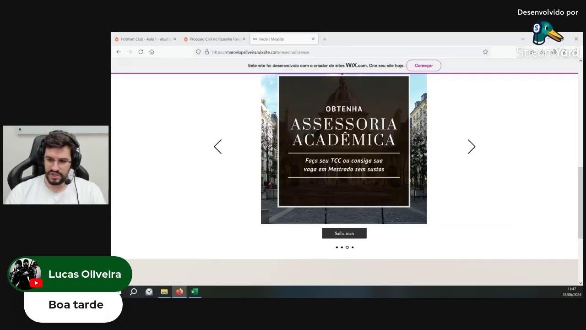
Task: Open Windows taskbar search magnifier
Action: click(x=133, y=291)
